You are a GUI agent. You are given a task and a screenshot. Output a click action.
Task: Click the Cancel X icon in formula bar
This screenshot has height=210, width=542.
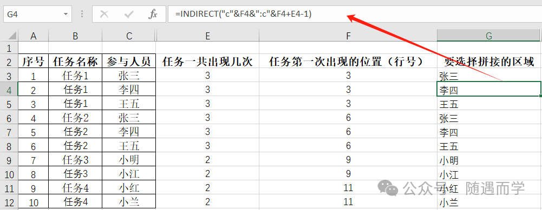[104, 14]
